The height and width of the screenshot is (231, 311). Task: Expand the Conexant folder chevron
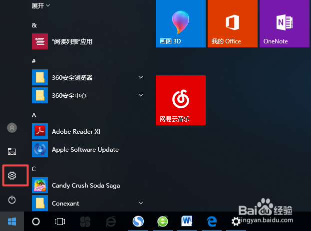(141, 203)
